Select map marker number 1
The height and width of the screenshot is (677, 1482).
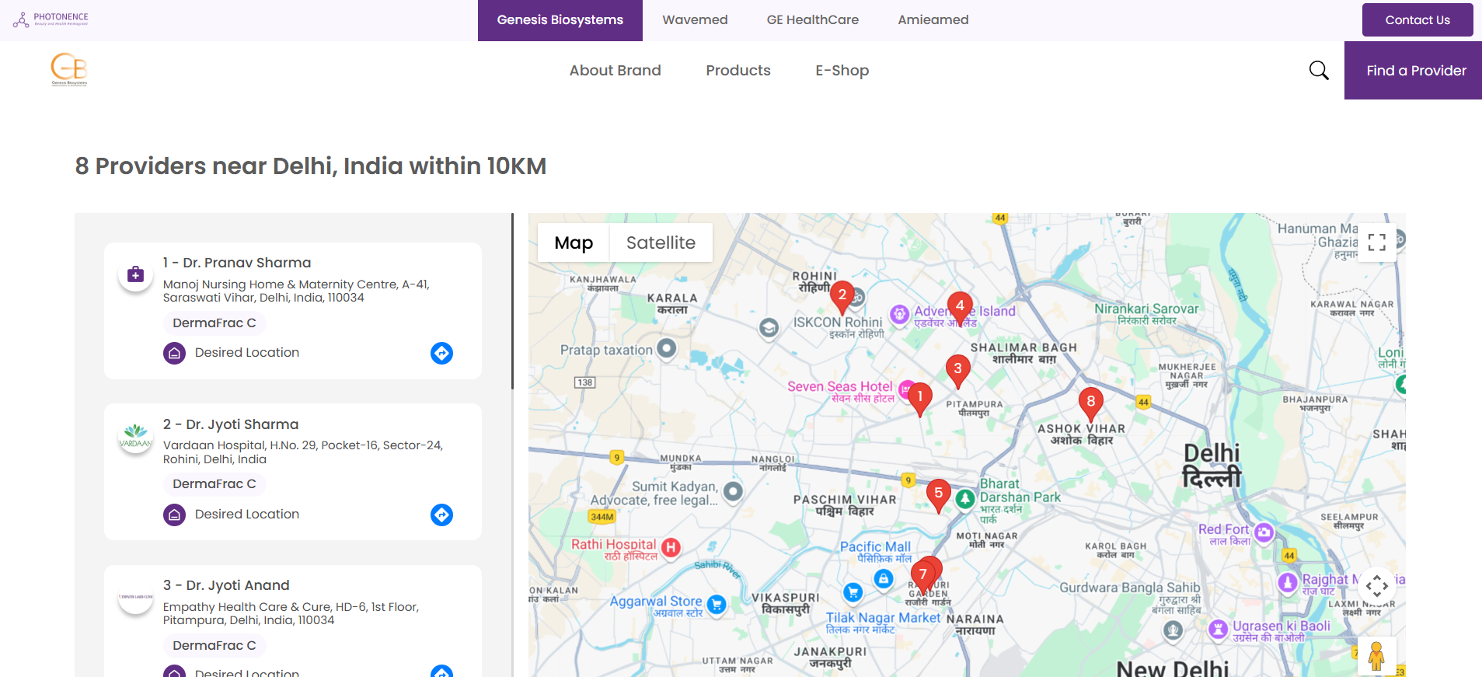920,400
